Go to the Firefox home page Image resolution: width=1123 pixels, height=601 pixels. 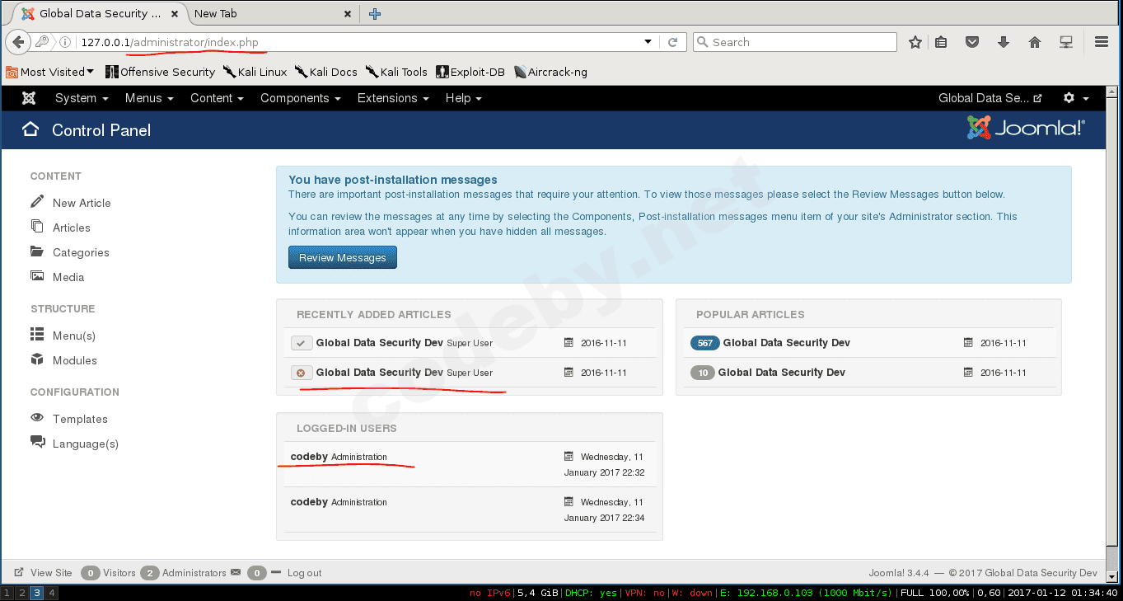pos(1035,42)
